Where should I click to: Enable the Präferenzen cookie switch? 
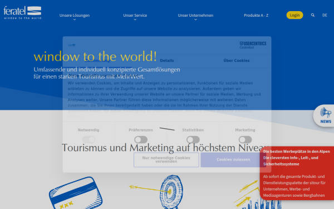pyautogui.click(x=141, y=140)
